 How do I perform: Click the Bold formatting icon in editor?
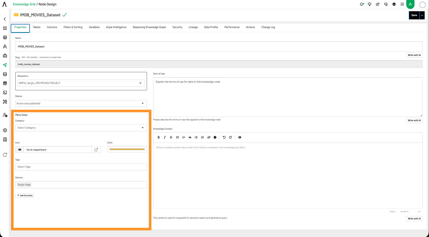pos(158,137)
